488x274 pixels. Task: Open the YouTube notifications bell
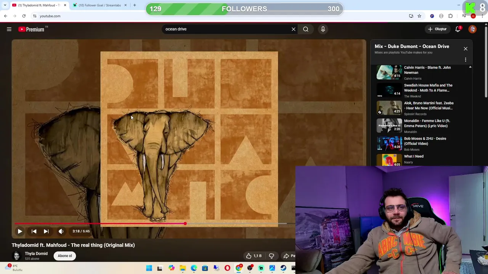[x=458, y=29]
